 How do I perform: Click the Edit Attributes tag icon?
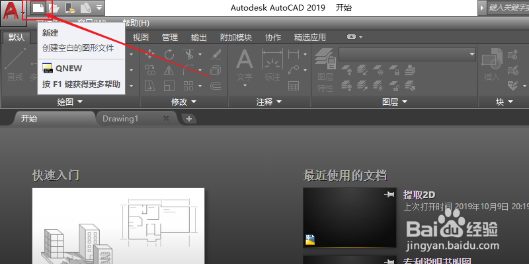point(513,86)
